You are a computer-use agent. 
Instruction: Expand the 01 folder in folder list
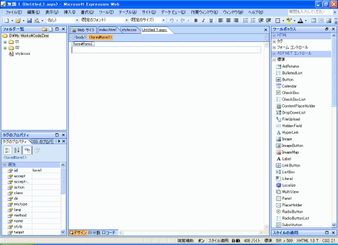pos(5,42)
